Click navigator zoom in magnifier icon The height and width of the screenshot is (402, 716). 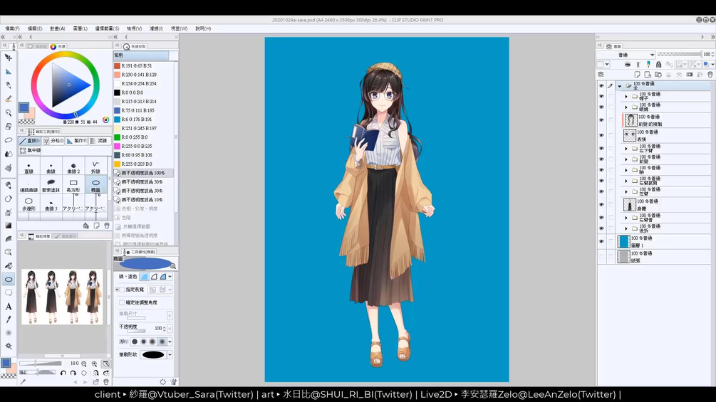point(95,364)
